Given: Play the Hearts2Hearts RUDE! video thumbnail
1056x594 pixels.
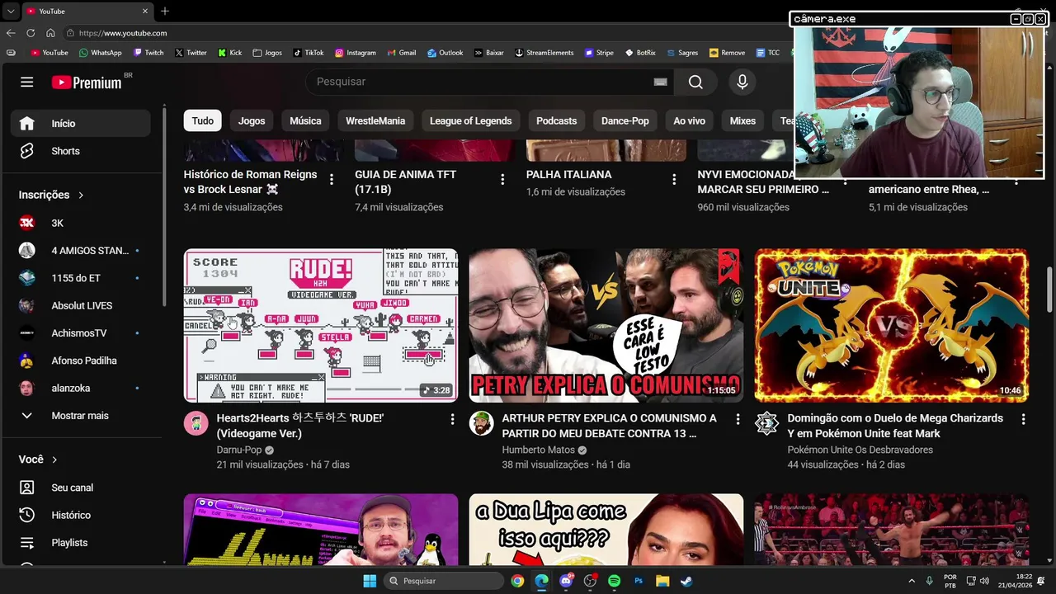Looking at the screenshot, I should click(321, 326).
